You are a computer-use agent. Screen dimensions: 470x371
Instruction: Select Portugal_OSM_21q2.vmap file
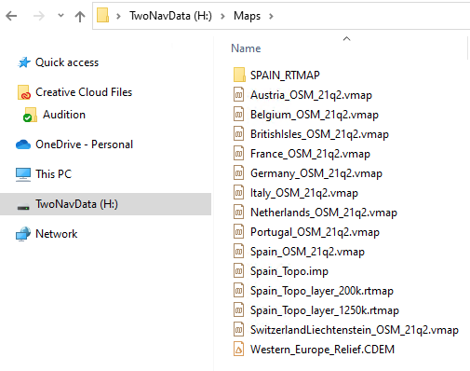pos(315,232)
